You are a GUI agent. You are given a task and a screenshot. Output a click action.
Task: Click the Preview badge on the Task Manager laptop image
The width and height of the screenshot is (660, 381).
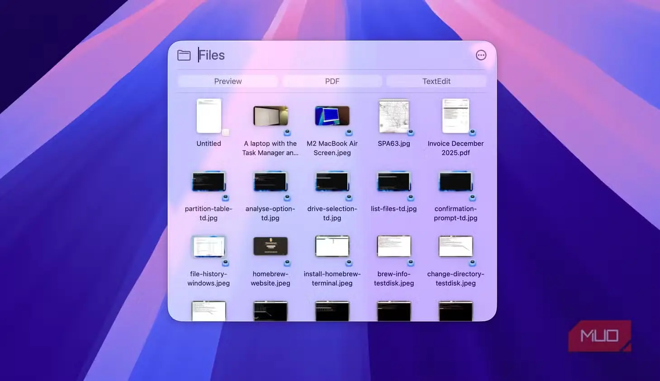pos(287,133)
